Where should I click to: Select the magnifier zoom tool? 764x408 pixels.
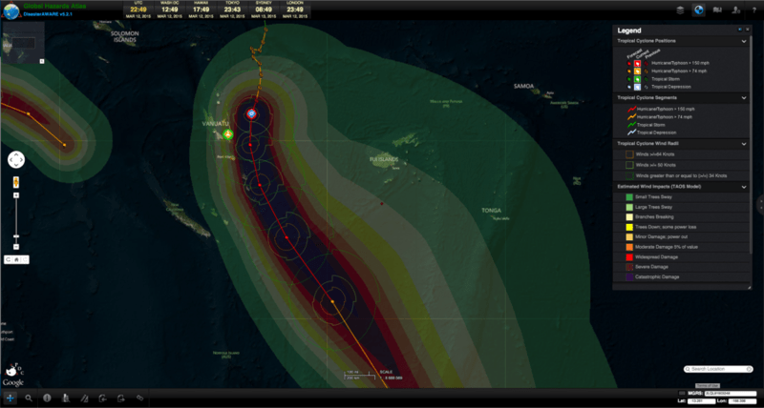(x=29, y=398)
